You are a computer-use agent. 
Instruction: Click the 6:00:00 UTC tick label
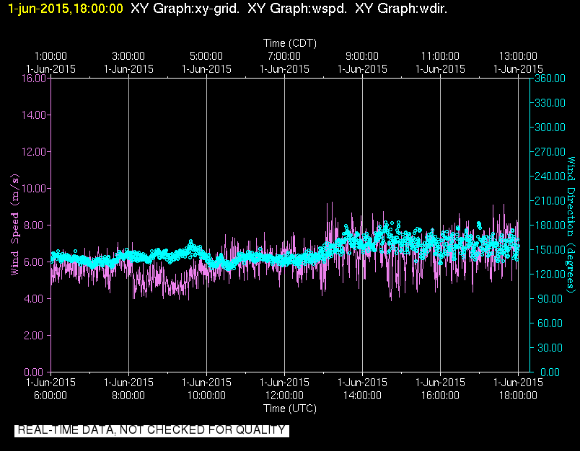(50, 396)
